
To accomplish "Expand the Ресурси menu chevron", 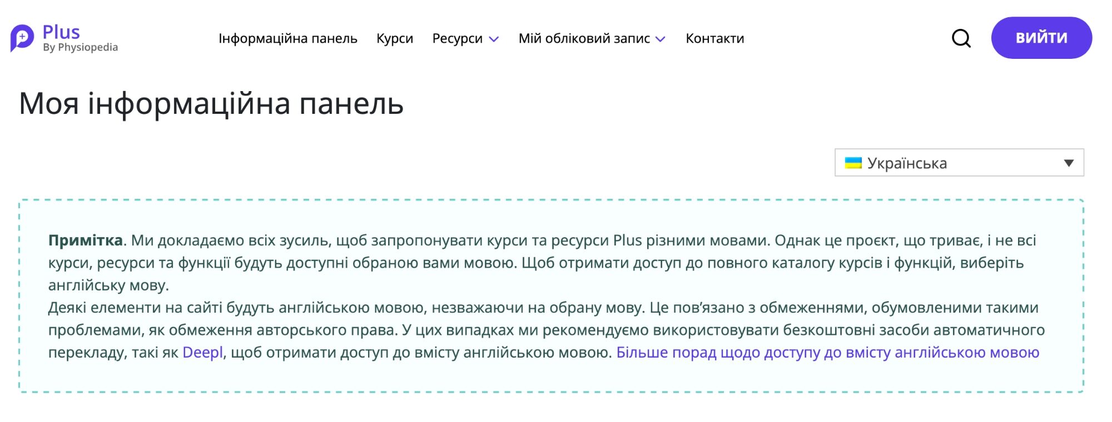I will pos(494,39).
